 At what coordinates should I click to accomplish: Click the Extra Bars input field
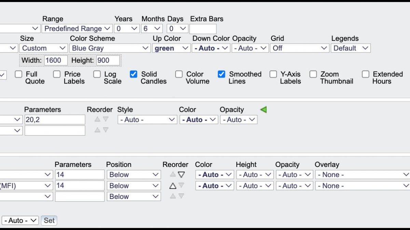[203, 29]
